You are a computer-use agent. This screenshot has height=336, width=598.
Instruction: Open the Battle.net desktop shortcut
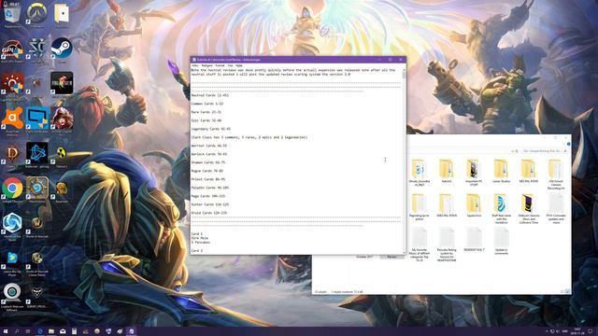pos(37,155)
